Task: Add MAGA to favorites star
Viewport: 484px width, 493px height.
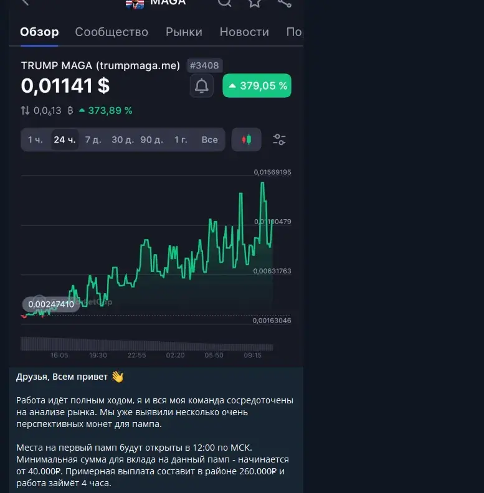Action: [255, 2]
